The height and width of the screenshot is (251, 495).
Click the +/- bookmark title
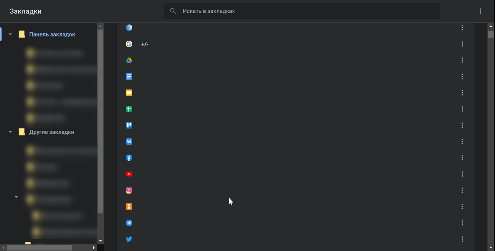(145, 44)
